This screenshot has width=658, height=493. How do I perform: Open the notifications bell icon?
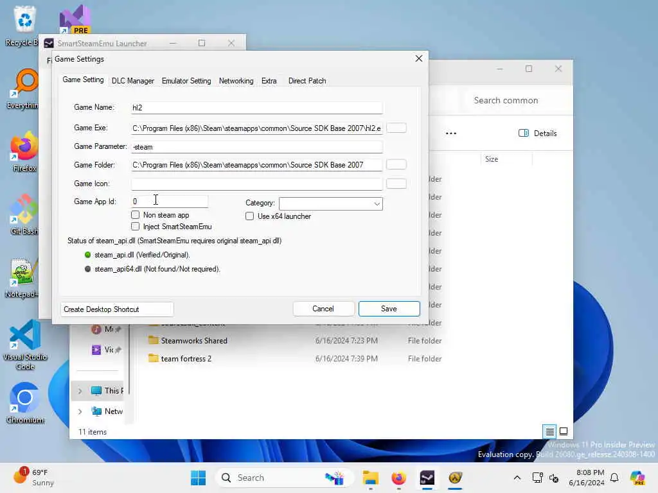click(614, 478)
